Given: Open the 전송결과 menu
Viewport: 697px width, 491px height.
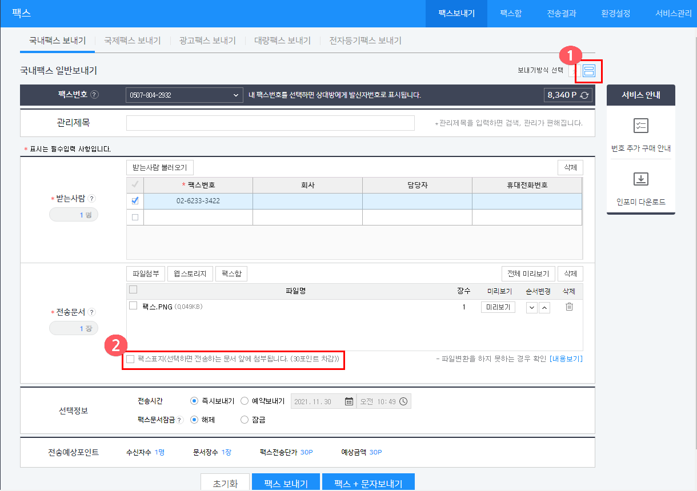Looking at the screenshot, I should tap(561, 13).
